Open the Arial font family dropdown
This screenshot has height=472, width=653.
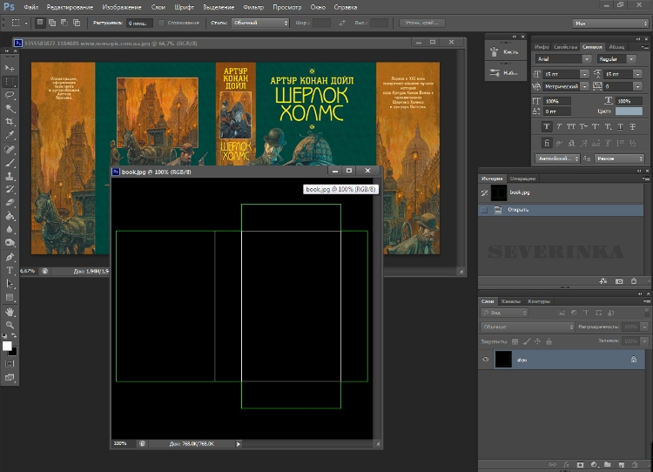558,59
